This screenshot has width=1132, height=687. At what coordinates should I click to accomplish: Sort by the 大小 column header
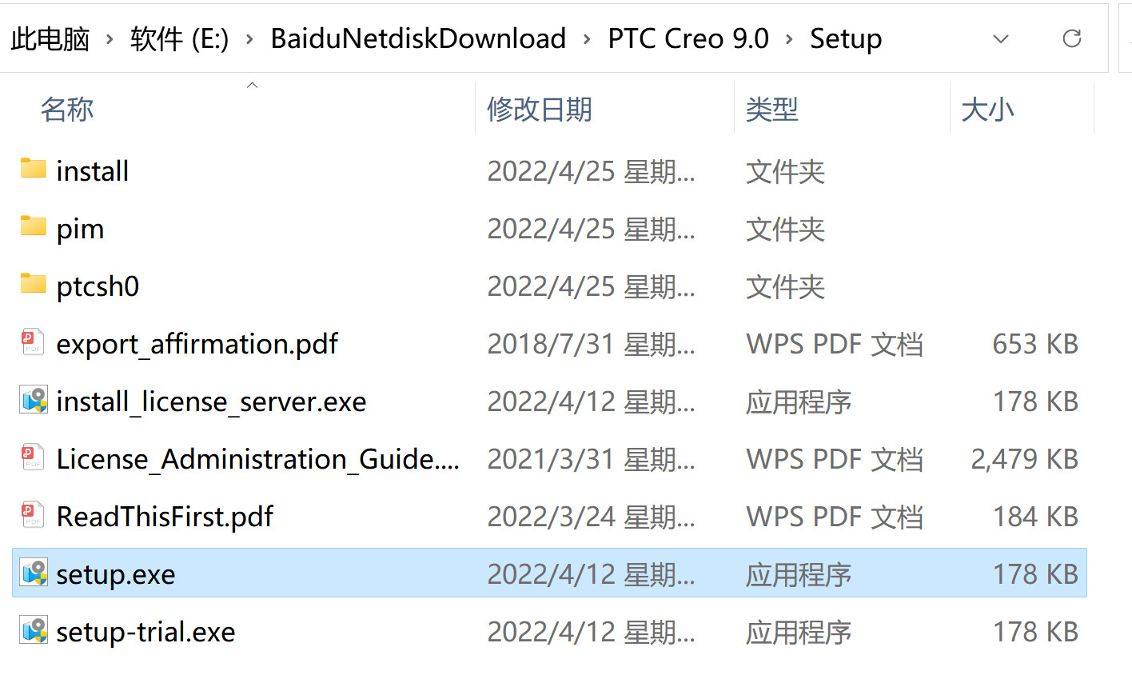pyautogui.click(x=987, y=109)
